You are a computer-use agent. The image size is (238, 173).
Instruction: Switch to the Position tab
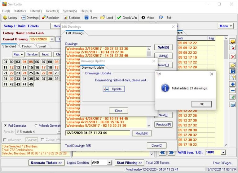27,46
